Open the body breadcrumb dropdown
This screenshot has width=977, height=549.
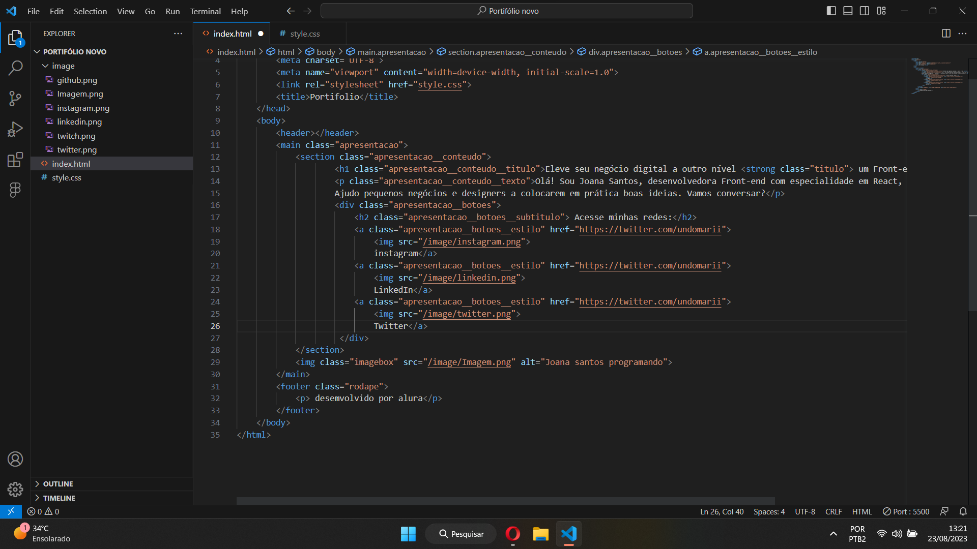[321, 52]
